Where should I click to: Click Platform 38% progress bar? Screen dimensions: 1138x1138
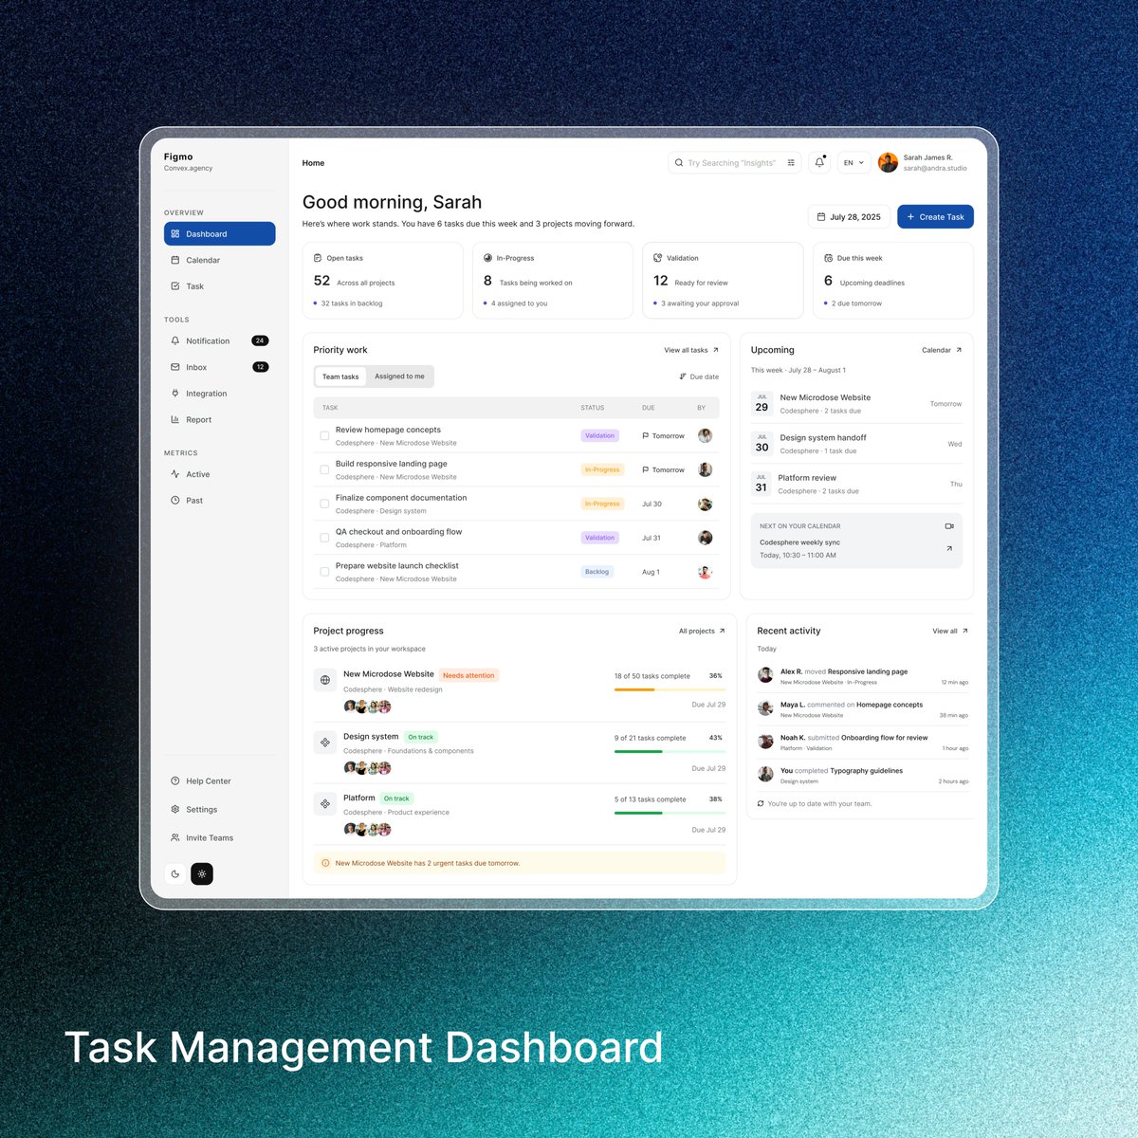click(670, 813)
